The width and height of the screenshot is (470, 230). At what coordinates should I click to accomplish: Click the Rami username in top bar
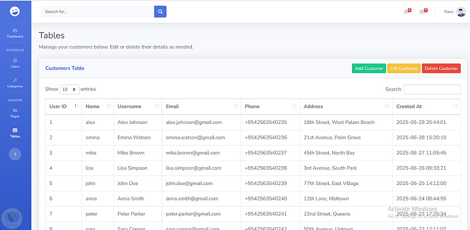[x=449, y=12]
